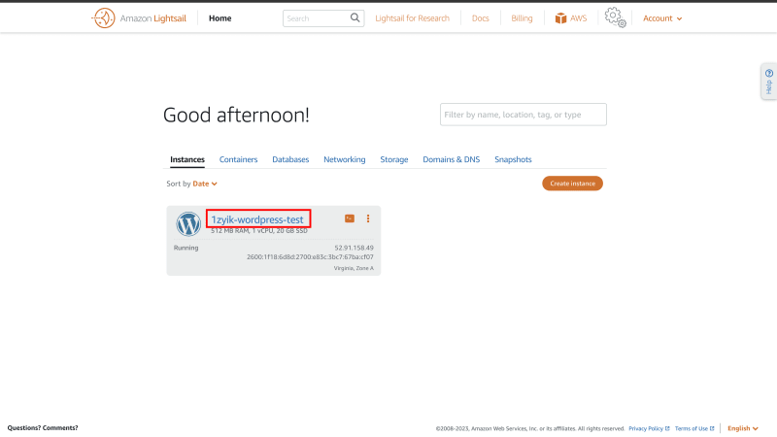This screenshot has height=437, width=777.
Task: Change the Sort by Date dropdown
Action: pyautogui.click(x=205, y=184)
